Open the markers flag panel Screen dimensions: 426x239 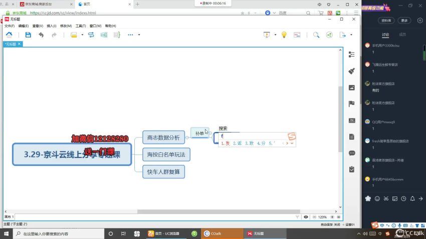click(x=351, y=103)
